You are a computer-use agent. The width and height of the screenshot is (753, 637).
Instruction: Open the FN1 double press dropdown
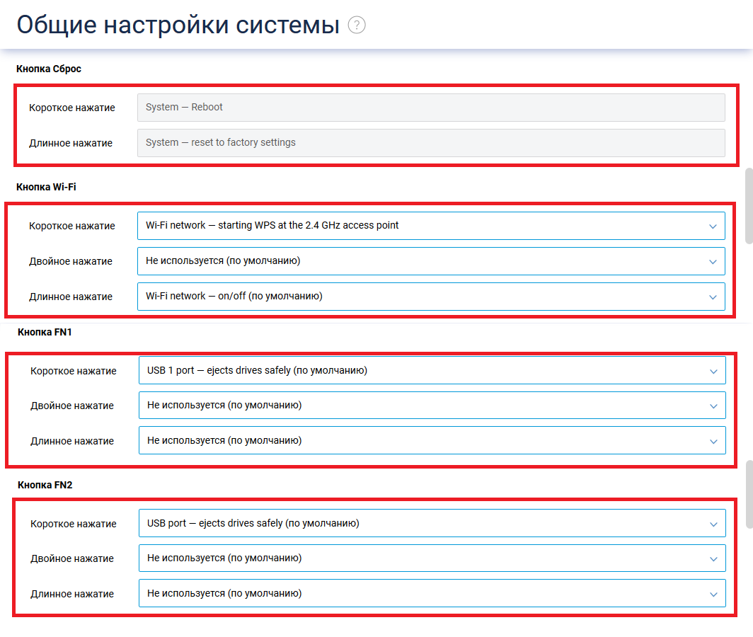click(x=432, y=406)
